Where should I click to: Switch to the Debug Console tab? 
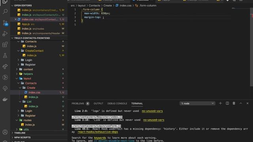click(117, 103)
